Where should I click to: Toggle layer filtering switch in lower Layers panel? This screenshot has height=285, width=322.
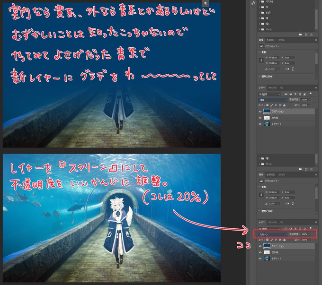click(311, 228)
